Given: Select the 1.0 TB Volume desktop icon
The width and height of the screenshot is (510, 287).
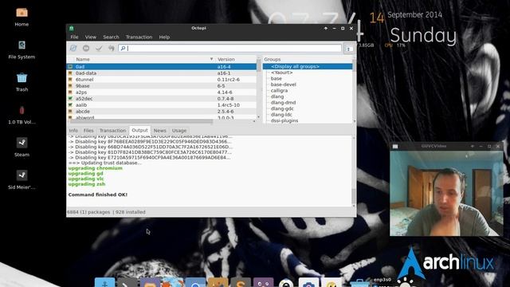Looking at the screenshot, I should pos(22,115).
